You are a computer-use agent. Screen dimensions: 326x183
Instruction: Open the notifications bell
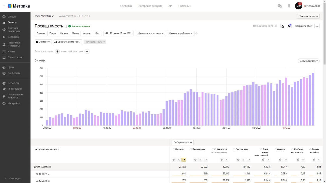coord(289,6)
